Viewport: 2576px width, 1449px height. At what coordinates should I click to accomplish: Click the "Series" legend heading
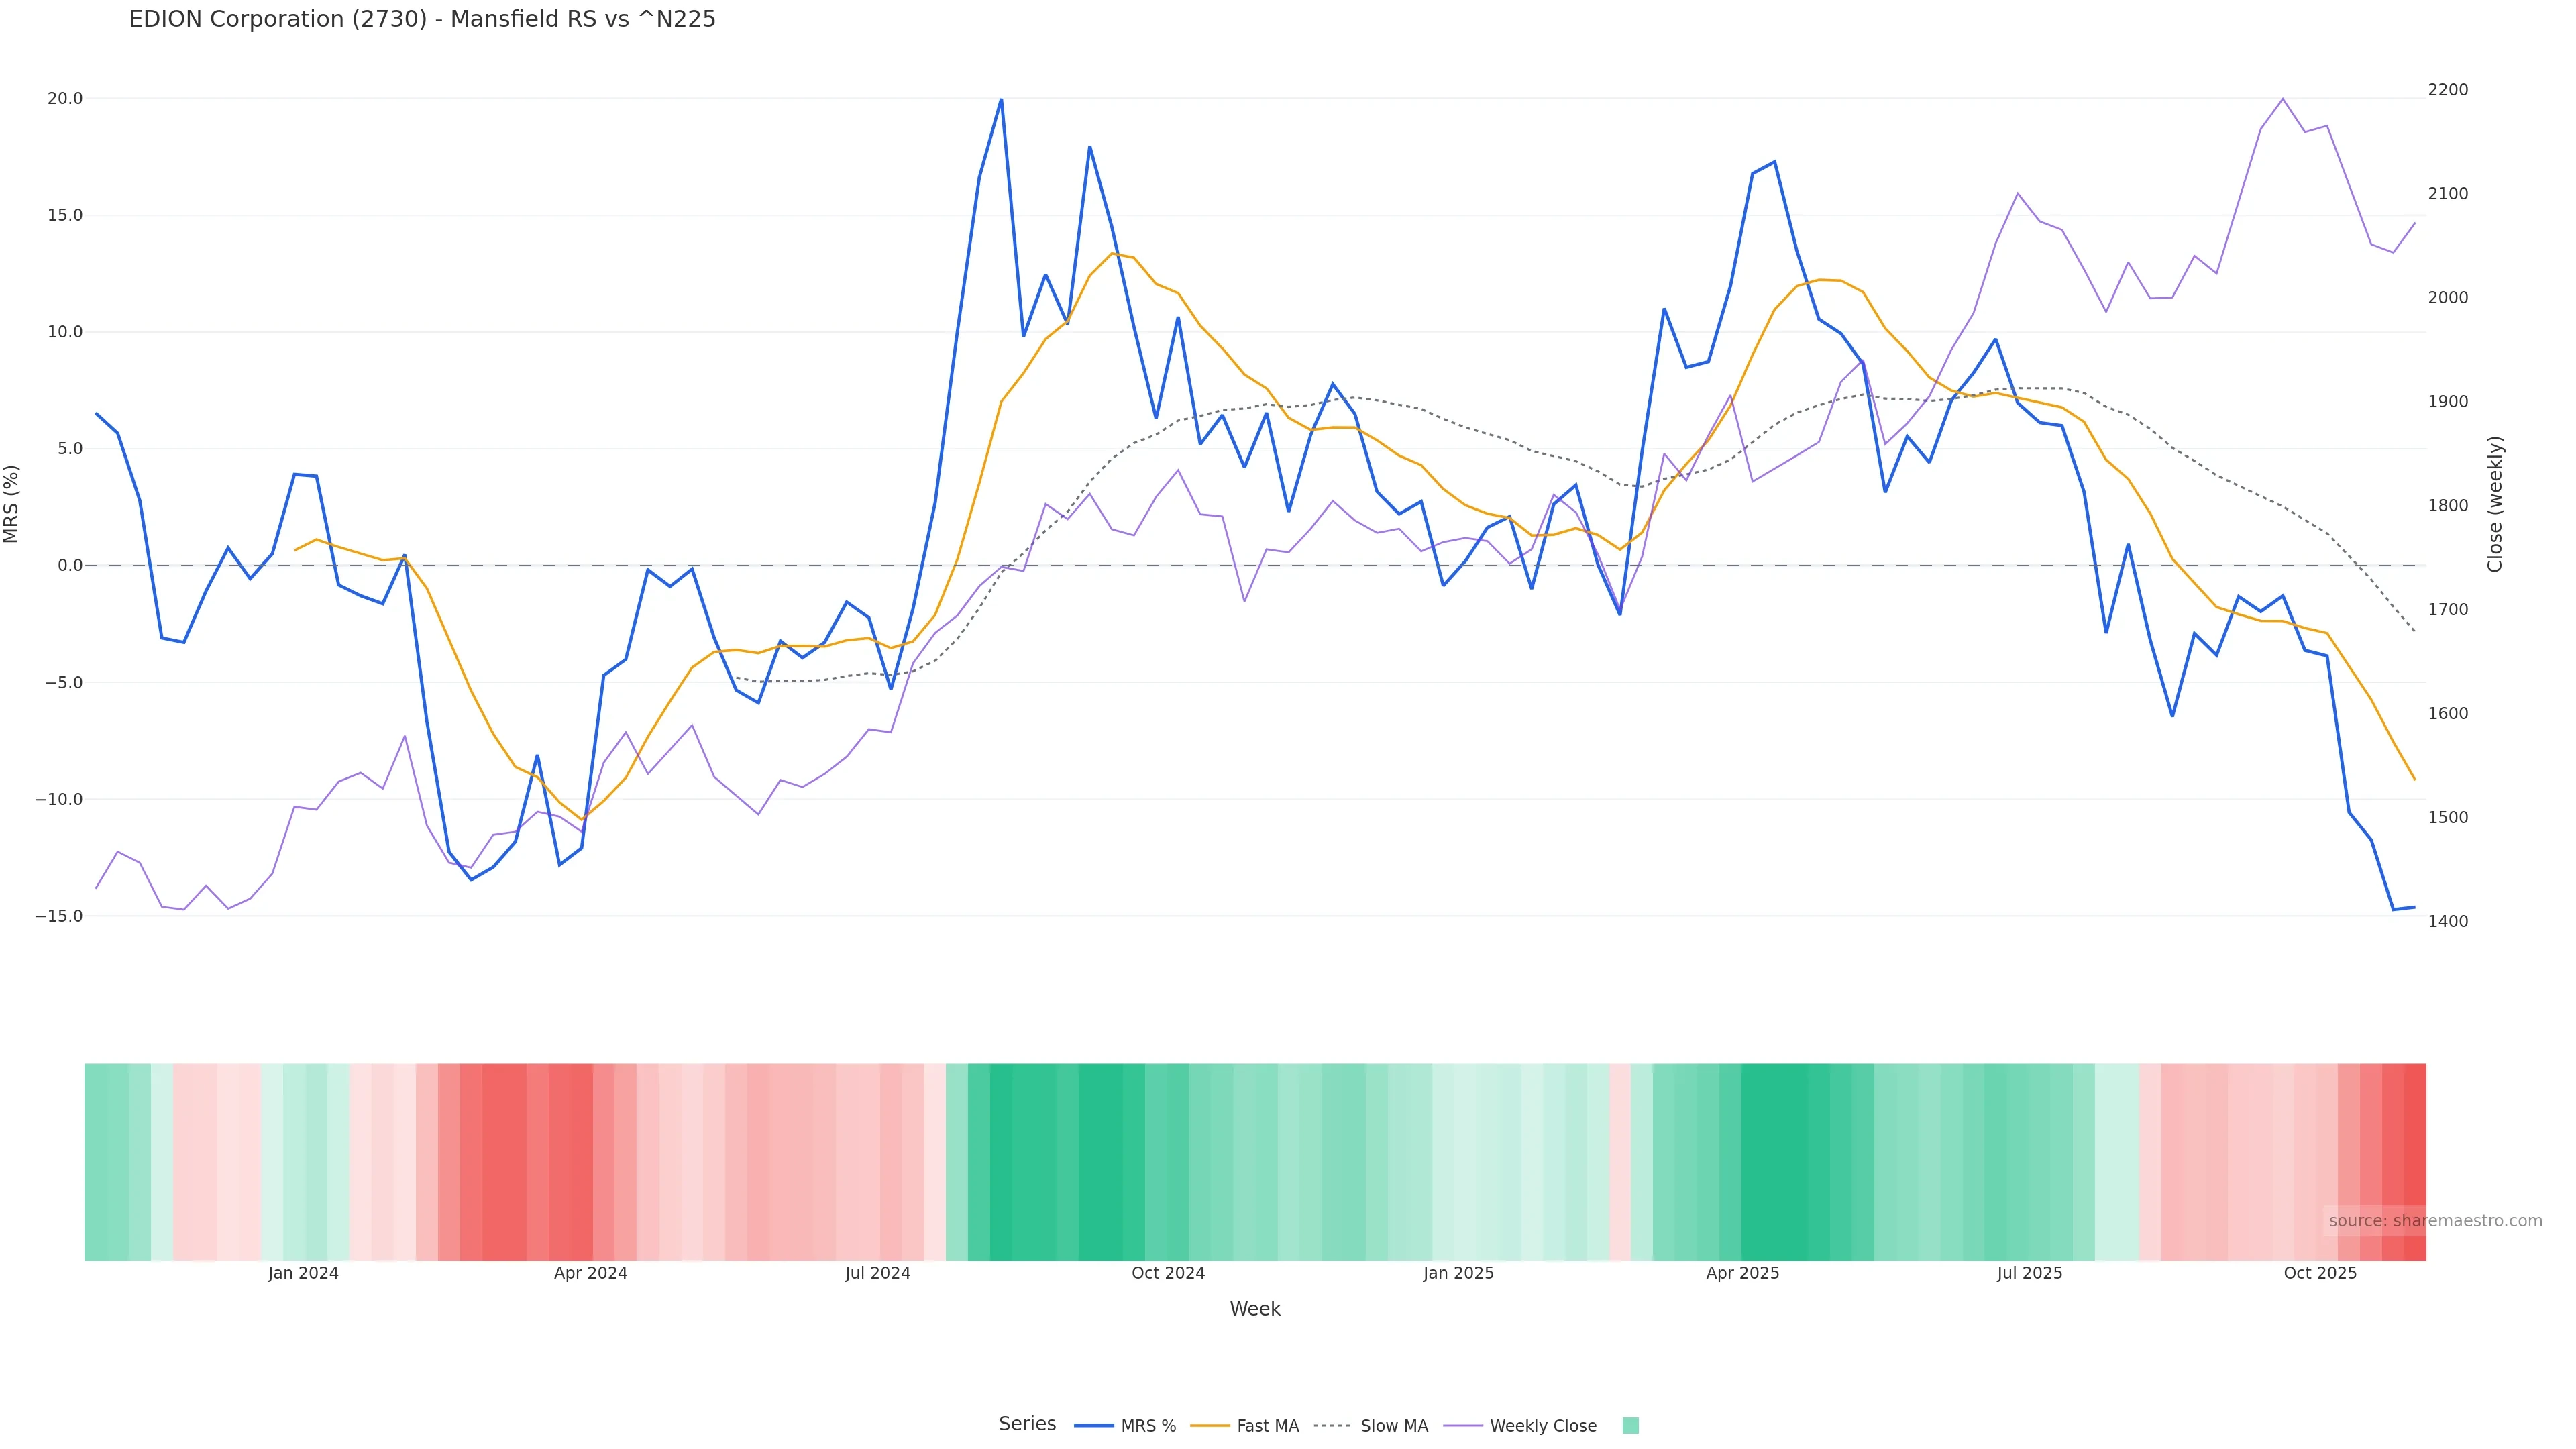click(x=1027, y=1424)
